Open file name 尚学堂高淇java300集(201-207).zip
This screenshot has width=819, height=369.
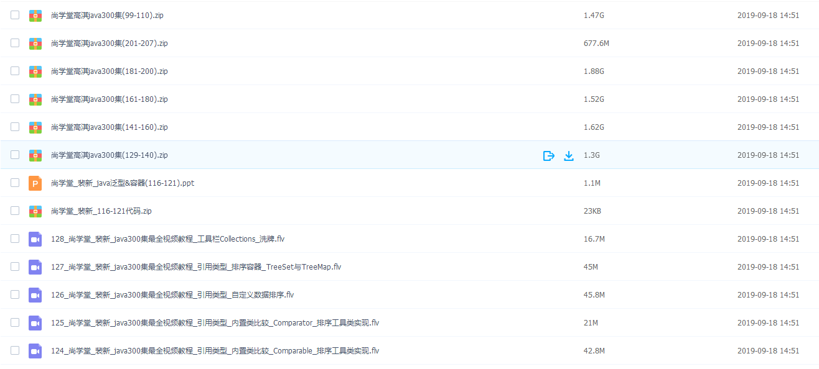(x=110, y=43)
